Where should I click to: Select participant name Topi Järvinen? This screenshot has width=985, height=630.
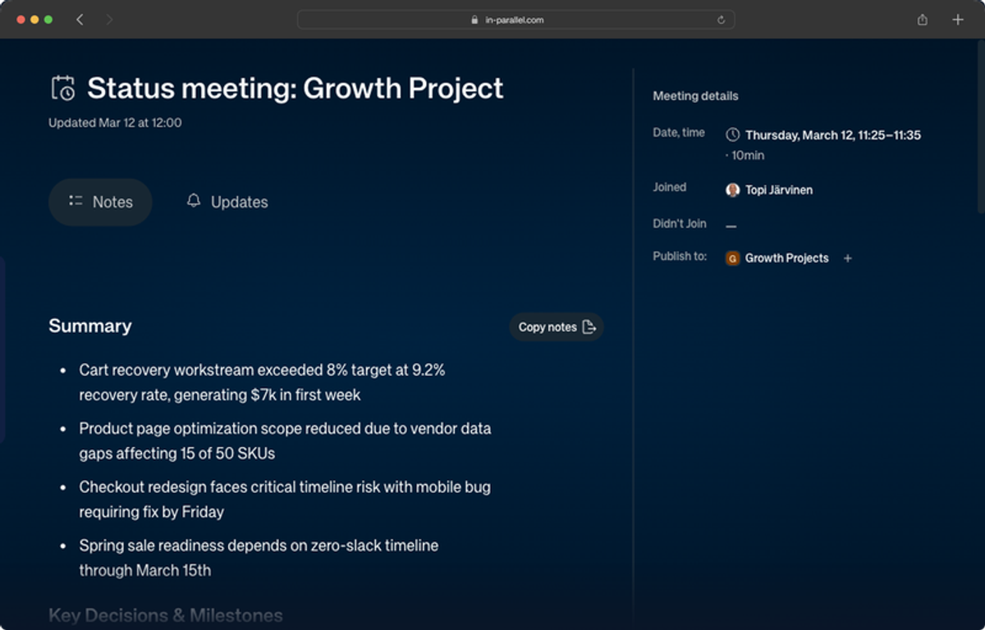[779, 189]
